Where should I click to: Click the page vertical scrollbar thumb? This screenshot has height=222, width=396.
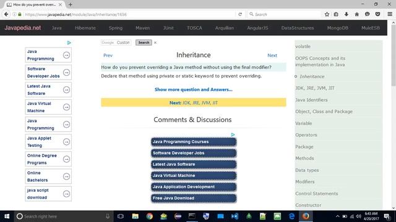pos(394,55)
